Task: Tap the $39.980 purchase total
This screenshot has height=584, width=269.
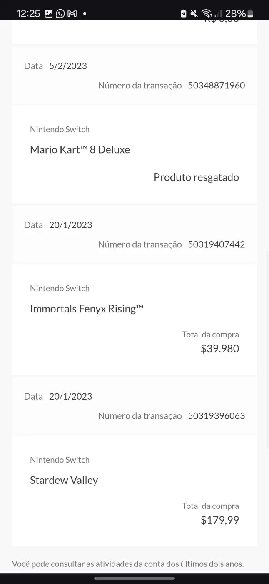Action: pyautogui.click(x=220, y=349)
